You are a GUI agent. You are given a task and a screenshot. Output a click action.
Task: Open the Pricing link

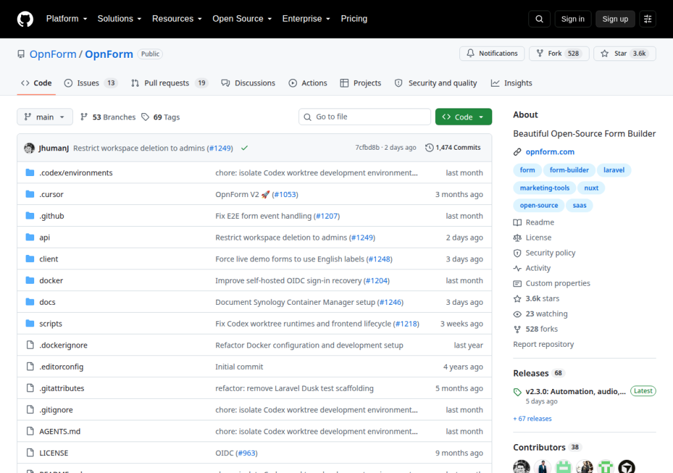point(354,19)
